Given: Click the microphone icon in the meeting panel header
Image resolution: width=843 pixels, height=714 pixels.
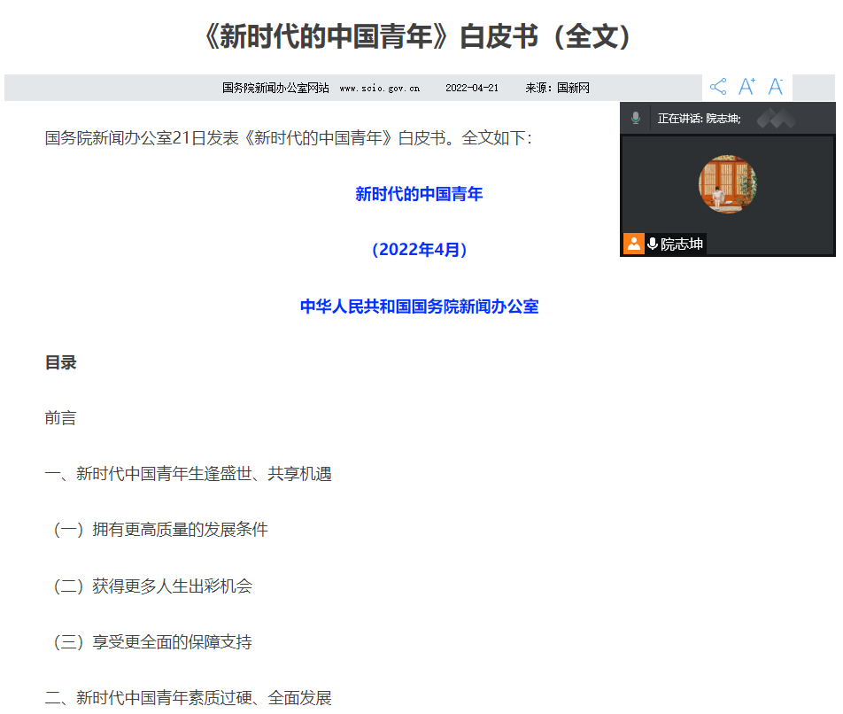Looking at the screenshot, I should tap(635, 118).
